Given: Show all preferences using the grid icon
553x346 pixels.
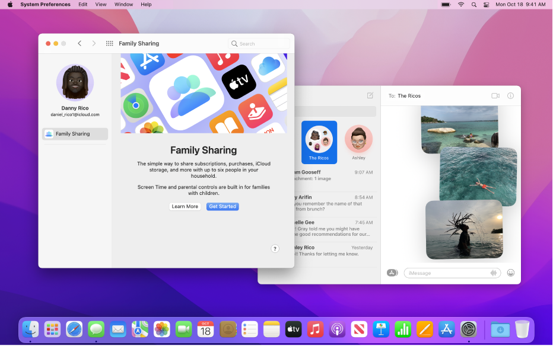Looking at the screenshot, I should pos(110,43).
